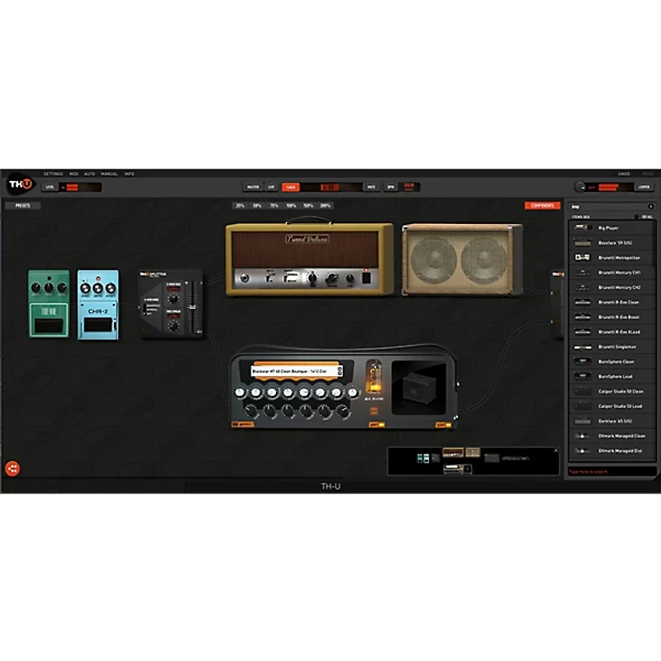Click SEE ALL in the components list
Image resolution: width=661 pixels, height=661 pixels.
tap(646, 216)
